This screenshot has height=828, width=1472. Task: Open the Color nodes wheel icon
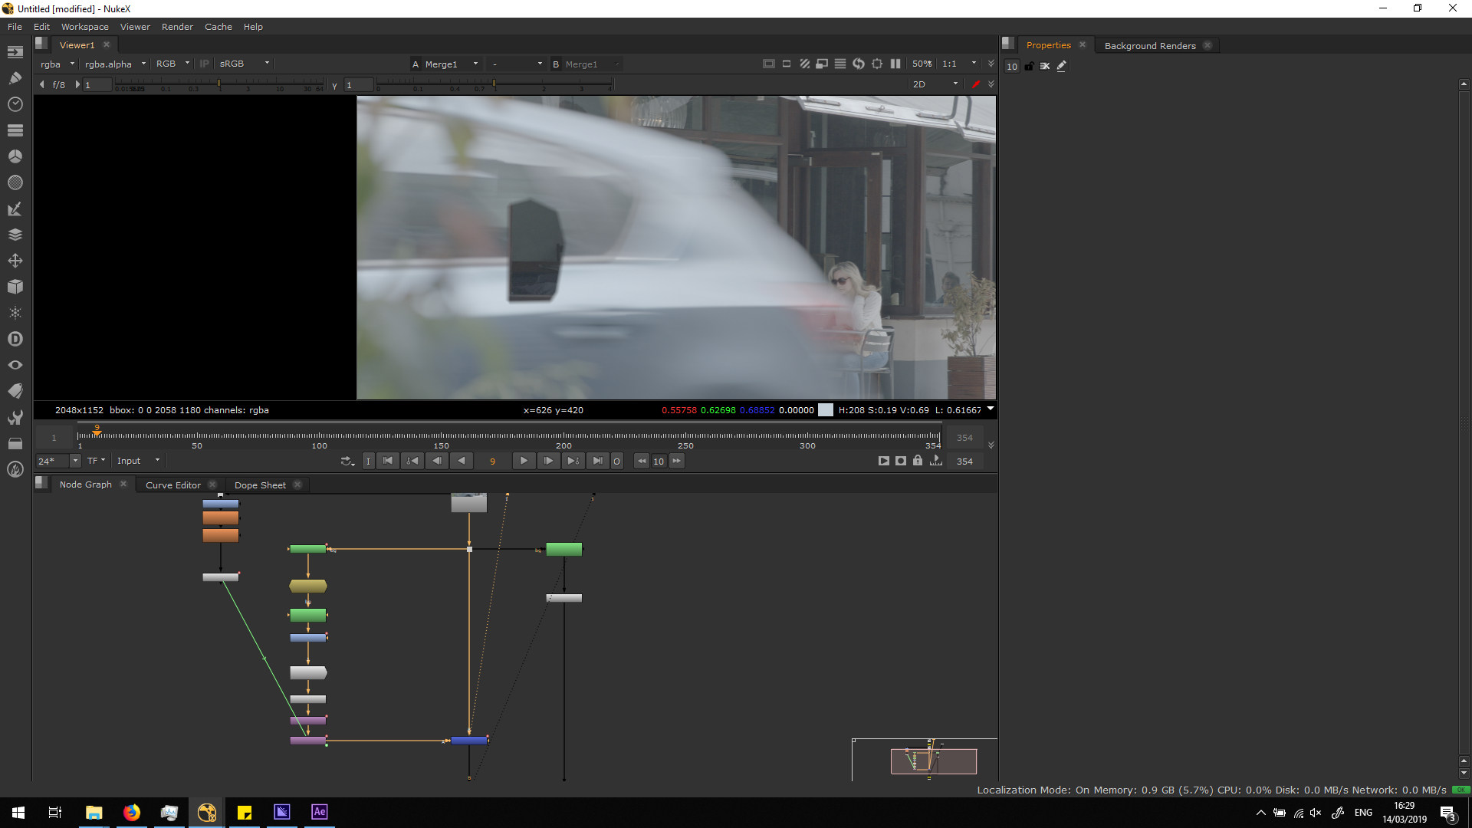pyautogui.click(x=15, y=156)
